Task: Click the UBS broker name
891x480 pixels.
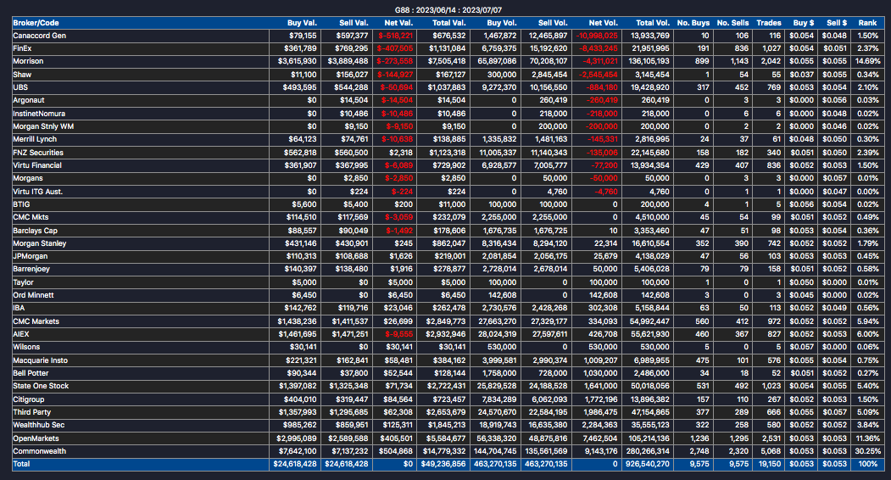Action: pyautogui.click(x=20, y=87)
